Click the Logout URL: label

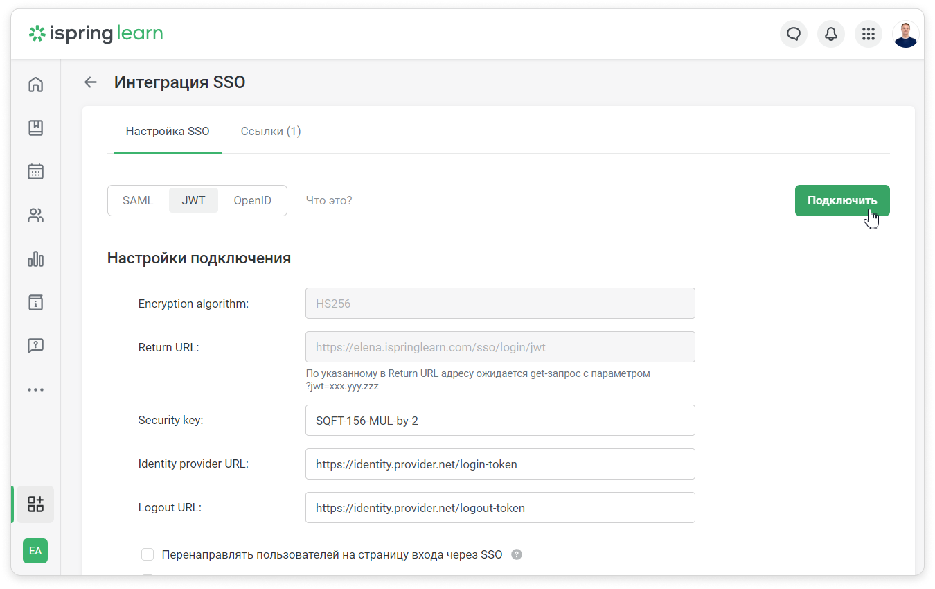170,507
